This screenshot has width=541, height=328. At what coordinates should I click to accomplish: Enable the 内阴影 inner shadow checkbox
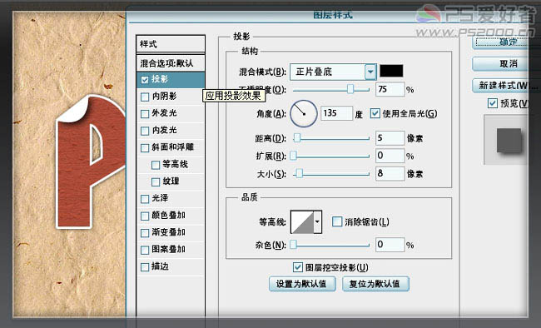coord(145,97)
